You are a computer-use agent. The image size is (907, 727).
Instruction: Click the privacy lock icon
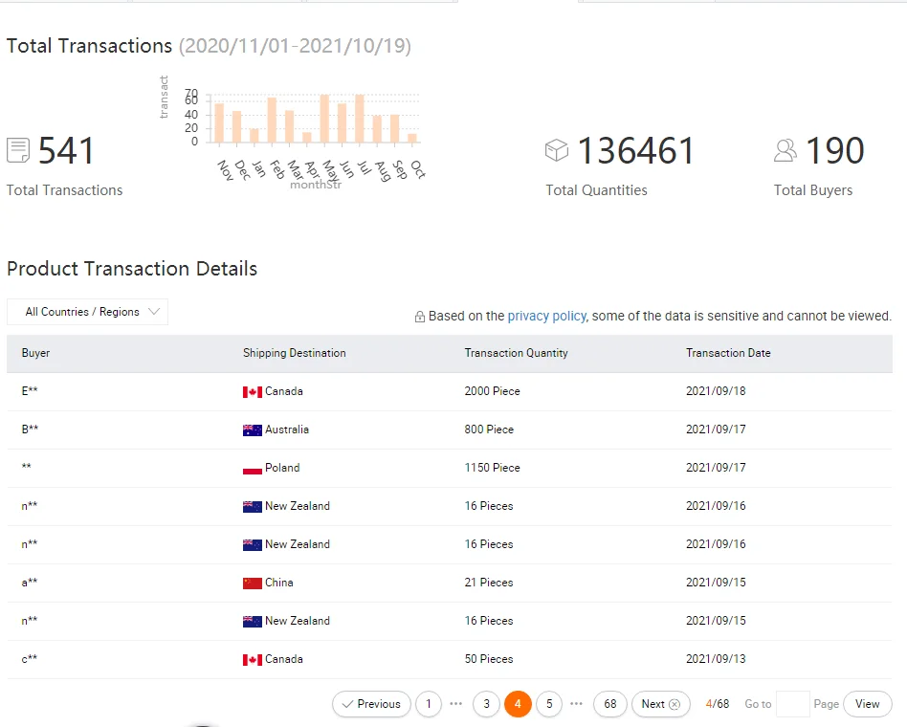[419, 317]
